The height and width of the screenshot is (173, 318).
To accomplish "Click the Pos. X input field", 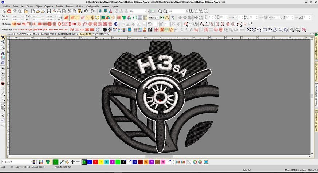I will tap(16, 16).
